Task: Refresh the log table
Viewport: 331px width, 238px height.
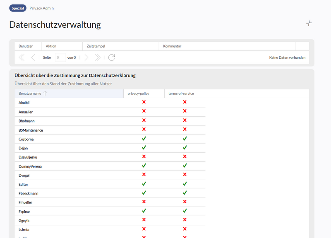Action: coord(112,58)
